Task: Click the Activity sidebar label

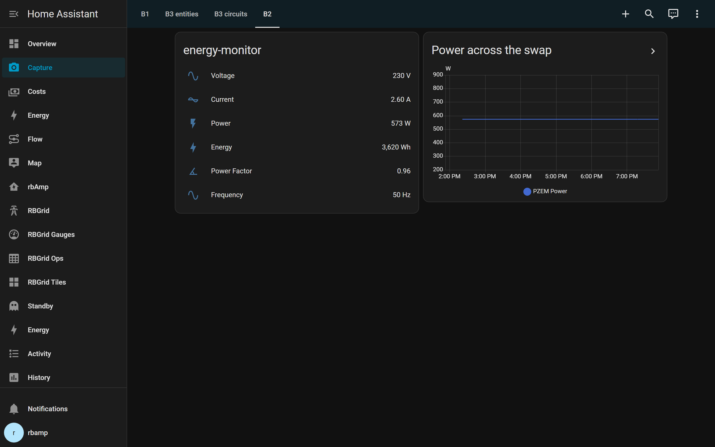Action: [39, 354]
